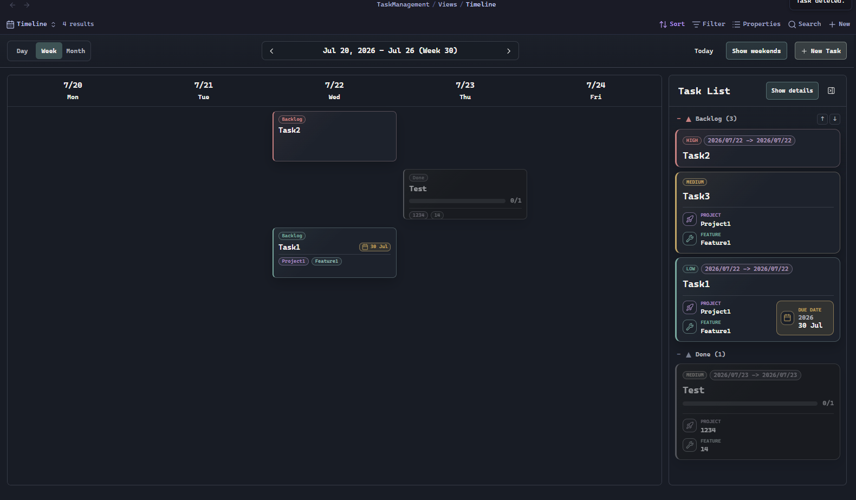Click the Task3 feature wrench icon
The width and height of the screenshot is (856, 500).
pos(690,238)
